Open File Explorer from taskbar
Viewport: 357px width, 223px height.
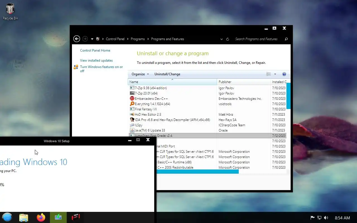point(24,217)
